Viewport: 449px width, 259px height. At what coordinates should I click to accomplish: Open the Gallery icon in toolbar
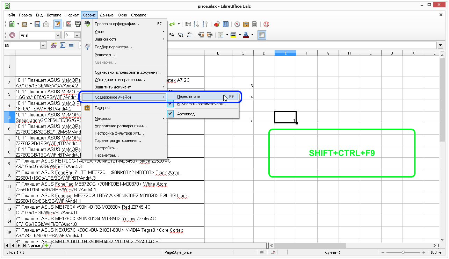246,24
